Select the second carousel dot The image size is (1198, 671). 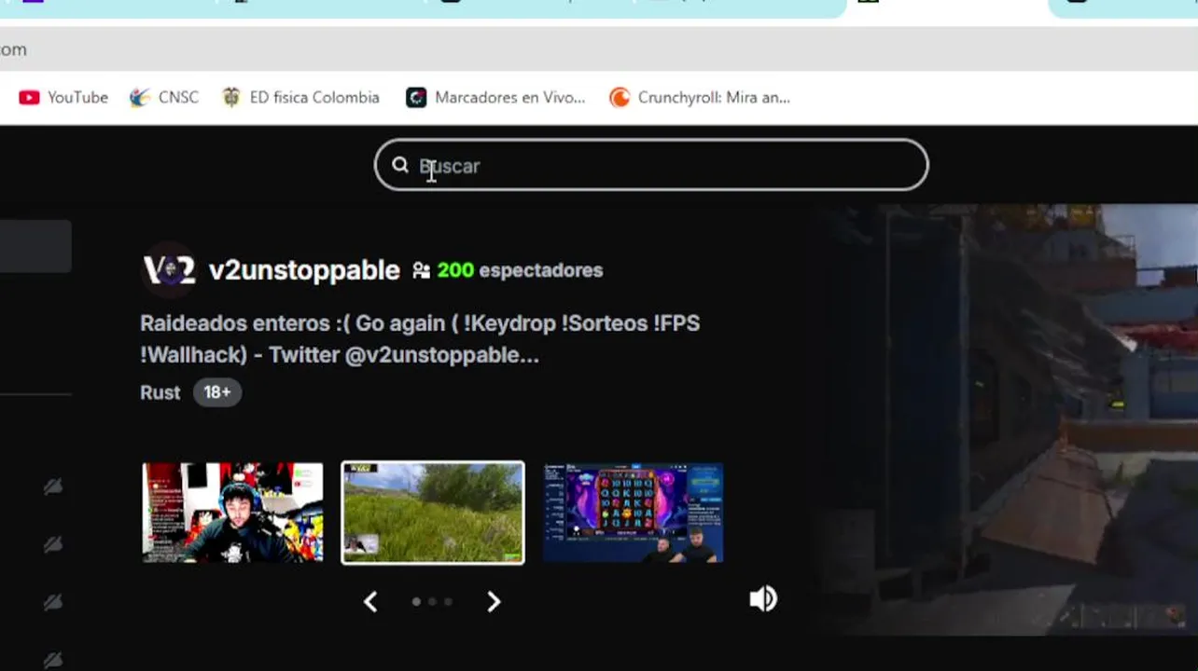(432, 602)
